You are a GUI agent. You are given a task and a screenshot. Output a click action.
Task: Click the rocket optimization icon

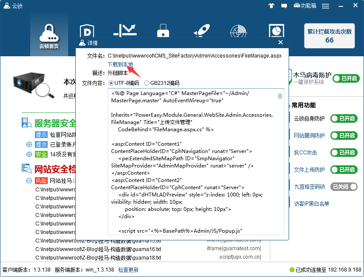click(200, 32)
